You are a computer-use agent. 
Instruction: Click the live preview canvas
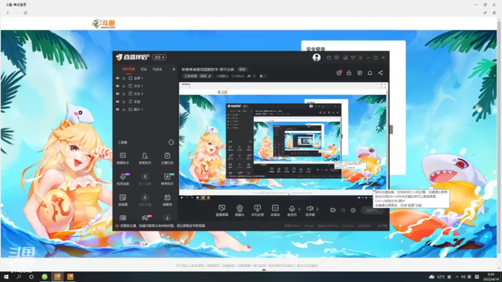(x=283, y=138)
